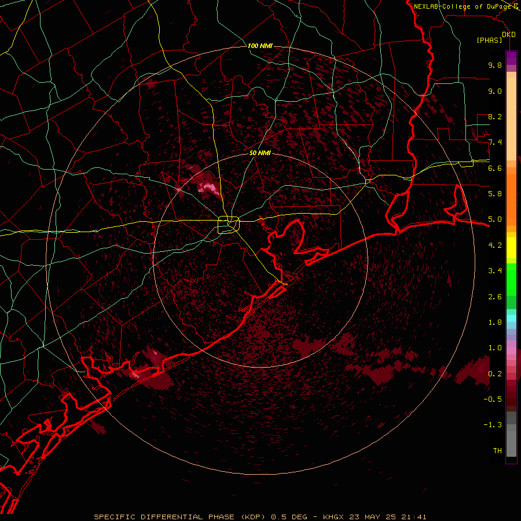
Task: Click the 8.2 scale value
Action: coord(495,116)
